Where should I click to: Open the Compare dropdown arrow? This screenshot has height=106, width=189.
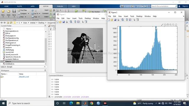coord(28,14)
